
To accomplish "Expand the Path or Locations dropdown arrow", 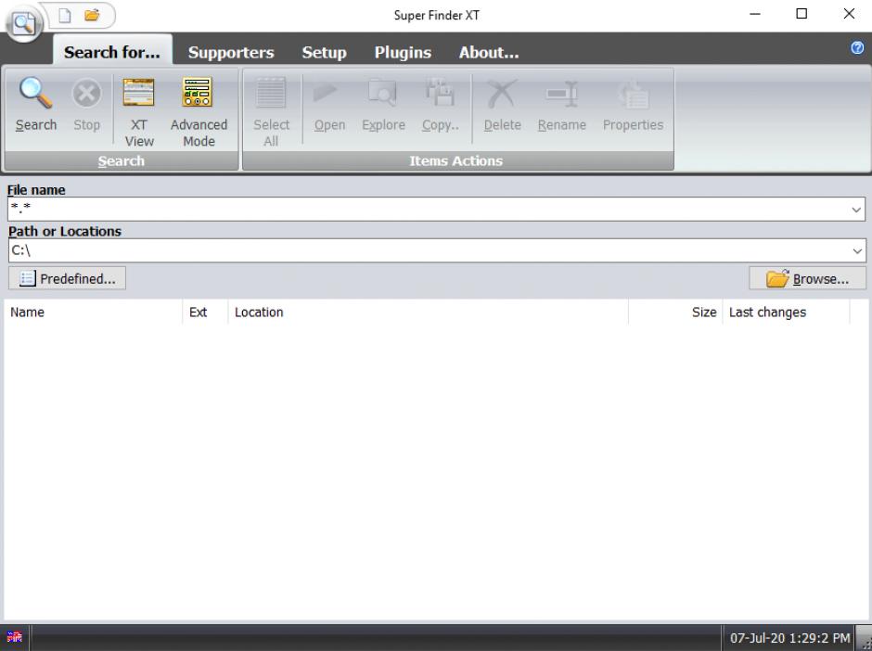I will point(857,250).
